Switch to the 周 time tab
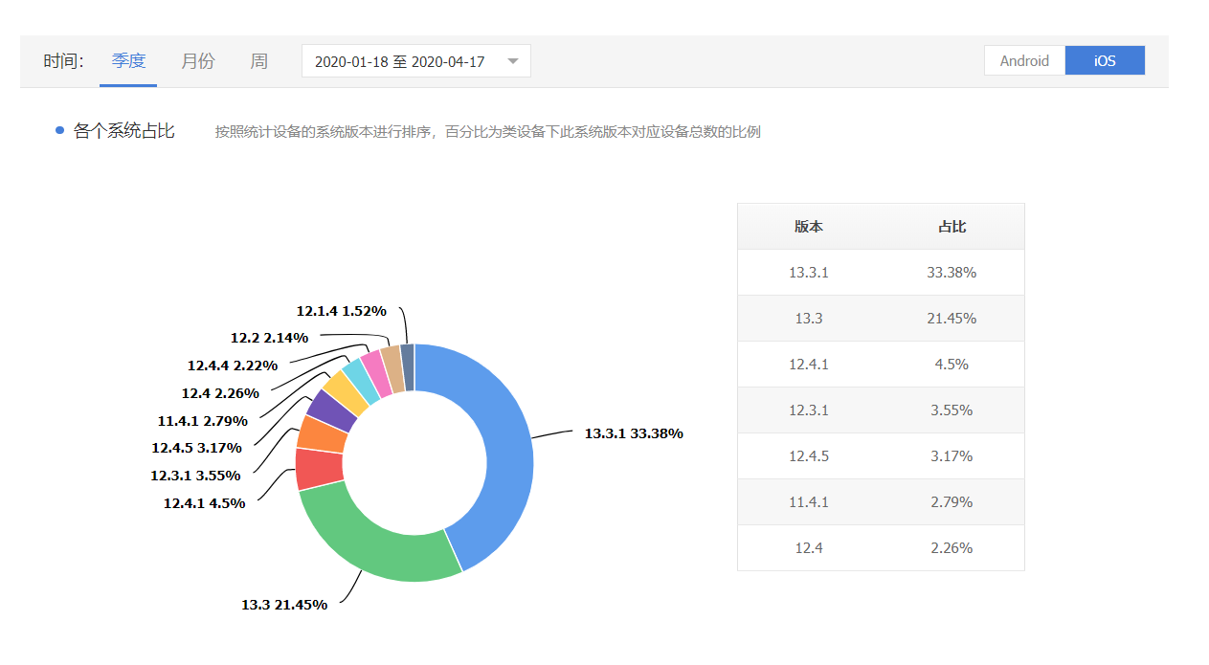 (258, 61)
